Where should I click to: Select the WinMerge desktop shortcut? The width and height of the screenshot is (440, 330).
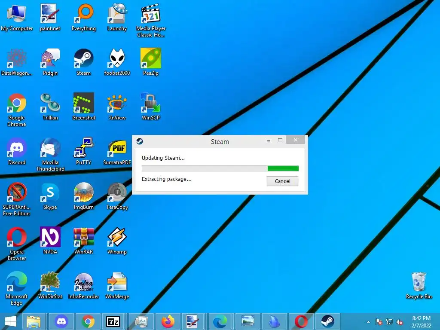117,285
